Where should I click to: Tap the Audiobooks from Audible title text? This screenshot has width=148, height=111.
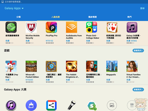pyautogui.click(x=74, y=37)
